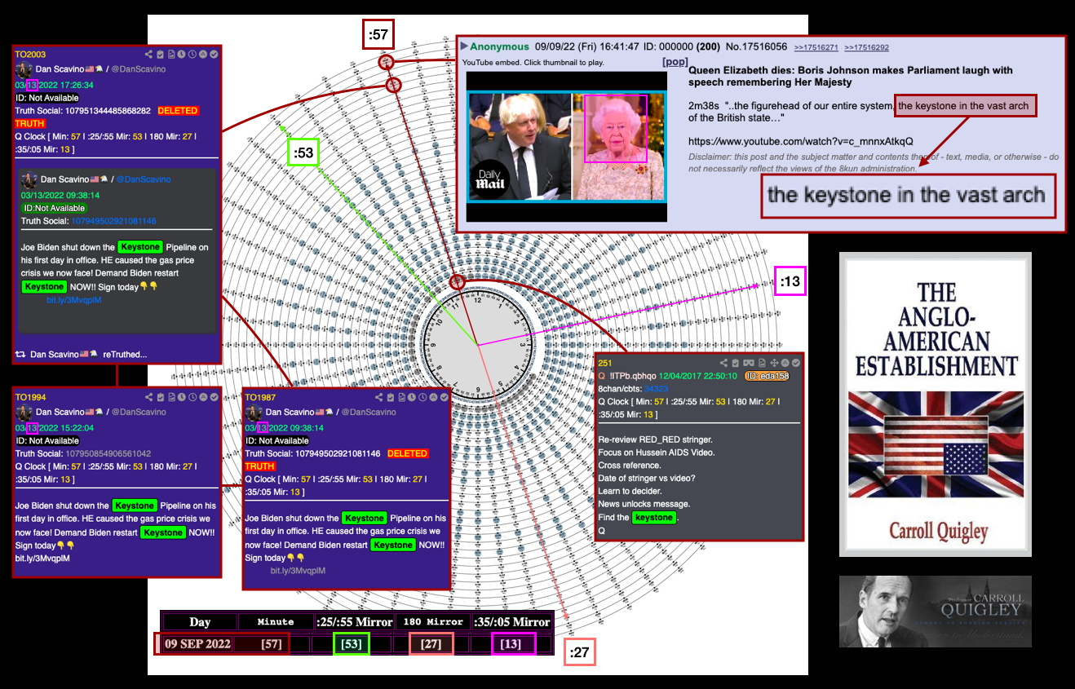Click orange 'ID: eda158' badge
Screen dimensions: 1075x689
pos(767,376)
